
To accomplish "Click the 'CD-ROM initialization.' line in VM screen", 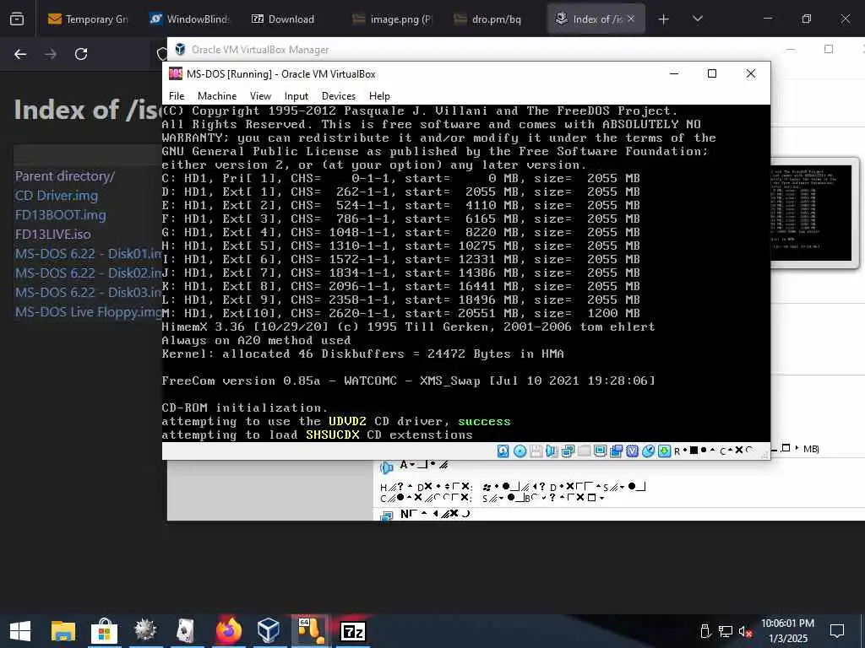I will pyautogui.click(x=244, y=408).
